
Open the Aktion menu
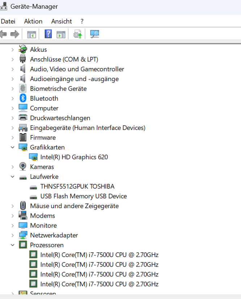[33, 21]
